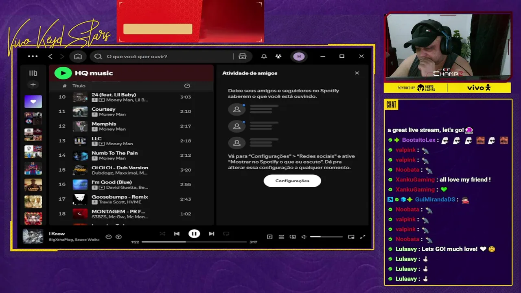Open connect to a device icon
521x293 pixels.
coord(293,237)
